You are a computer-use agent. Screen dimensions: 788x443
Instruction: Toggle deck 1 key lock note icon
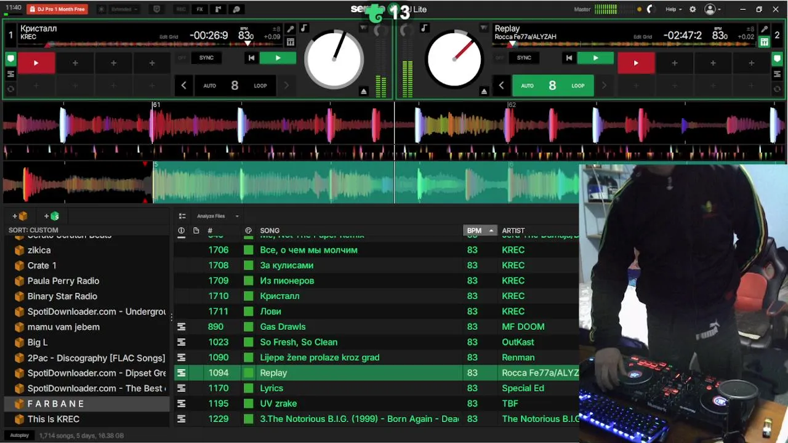pos(304,28)
